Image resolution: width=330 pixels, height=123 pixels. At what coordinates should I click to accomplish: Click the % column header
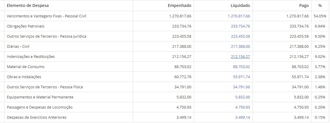[x=320, y=5]
